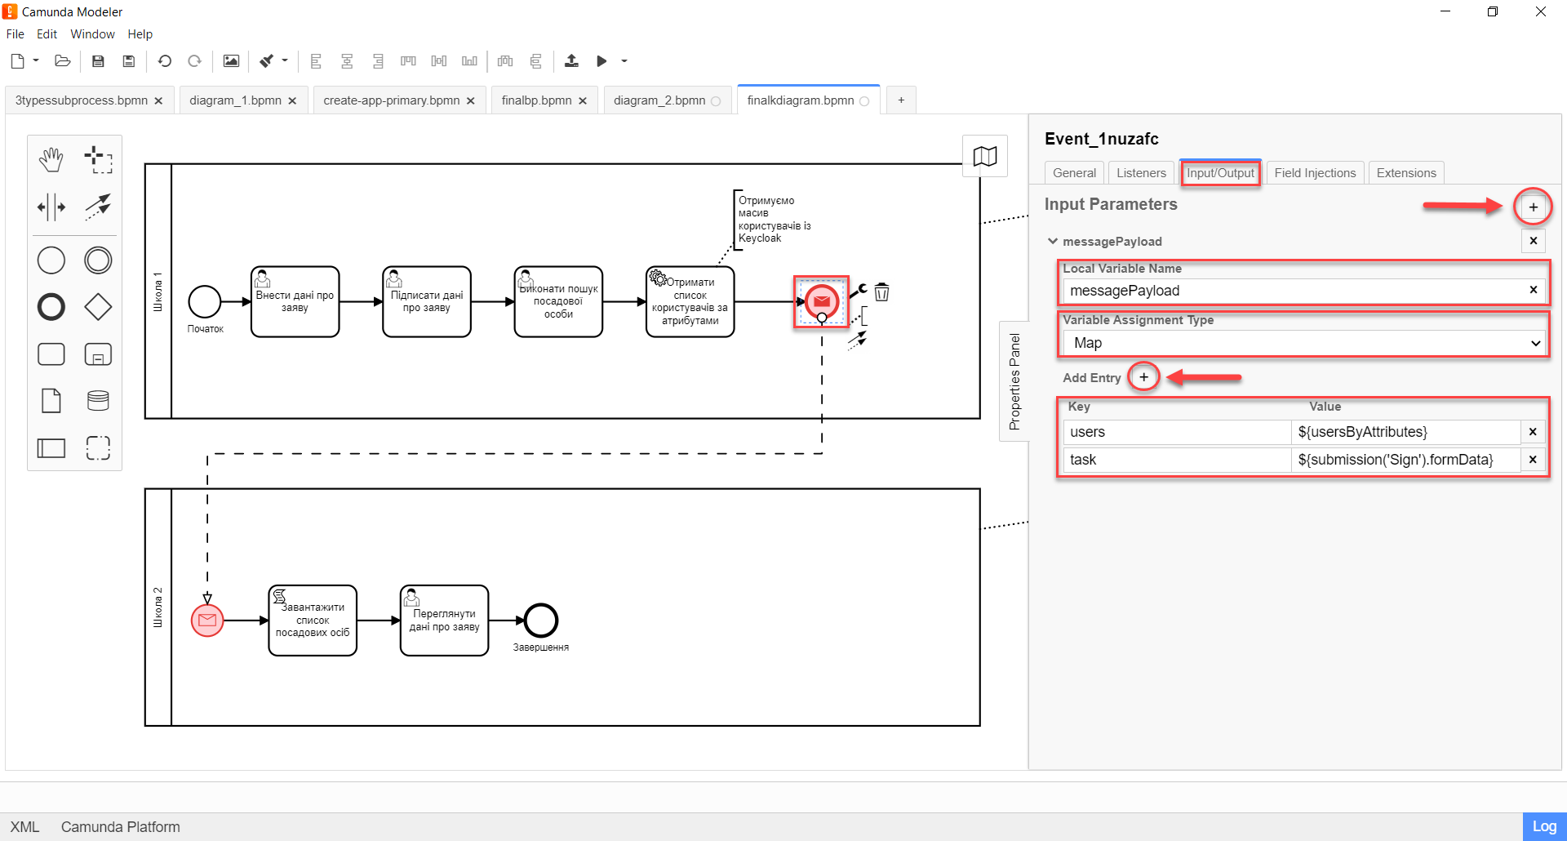Open the Listeners properties tab
Screen dimensions: 1567x841
coord(1141,173)
